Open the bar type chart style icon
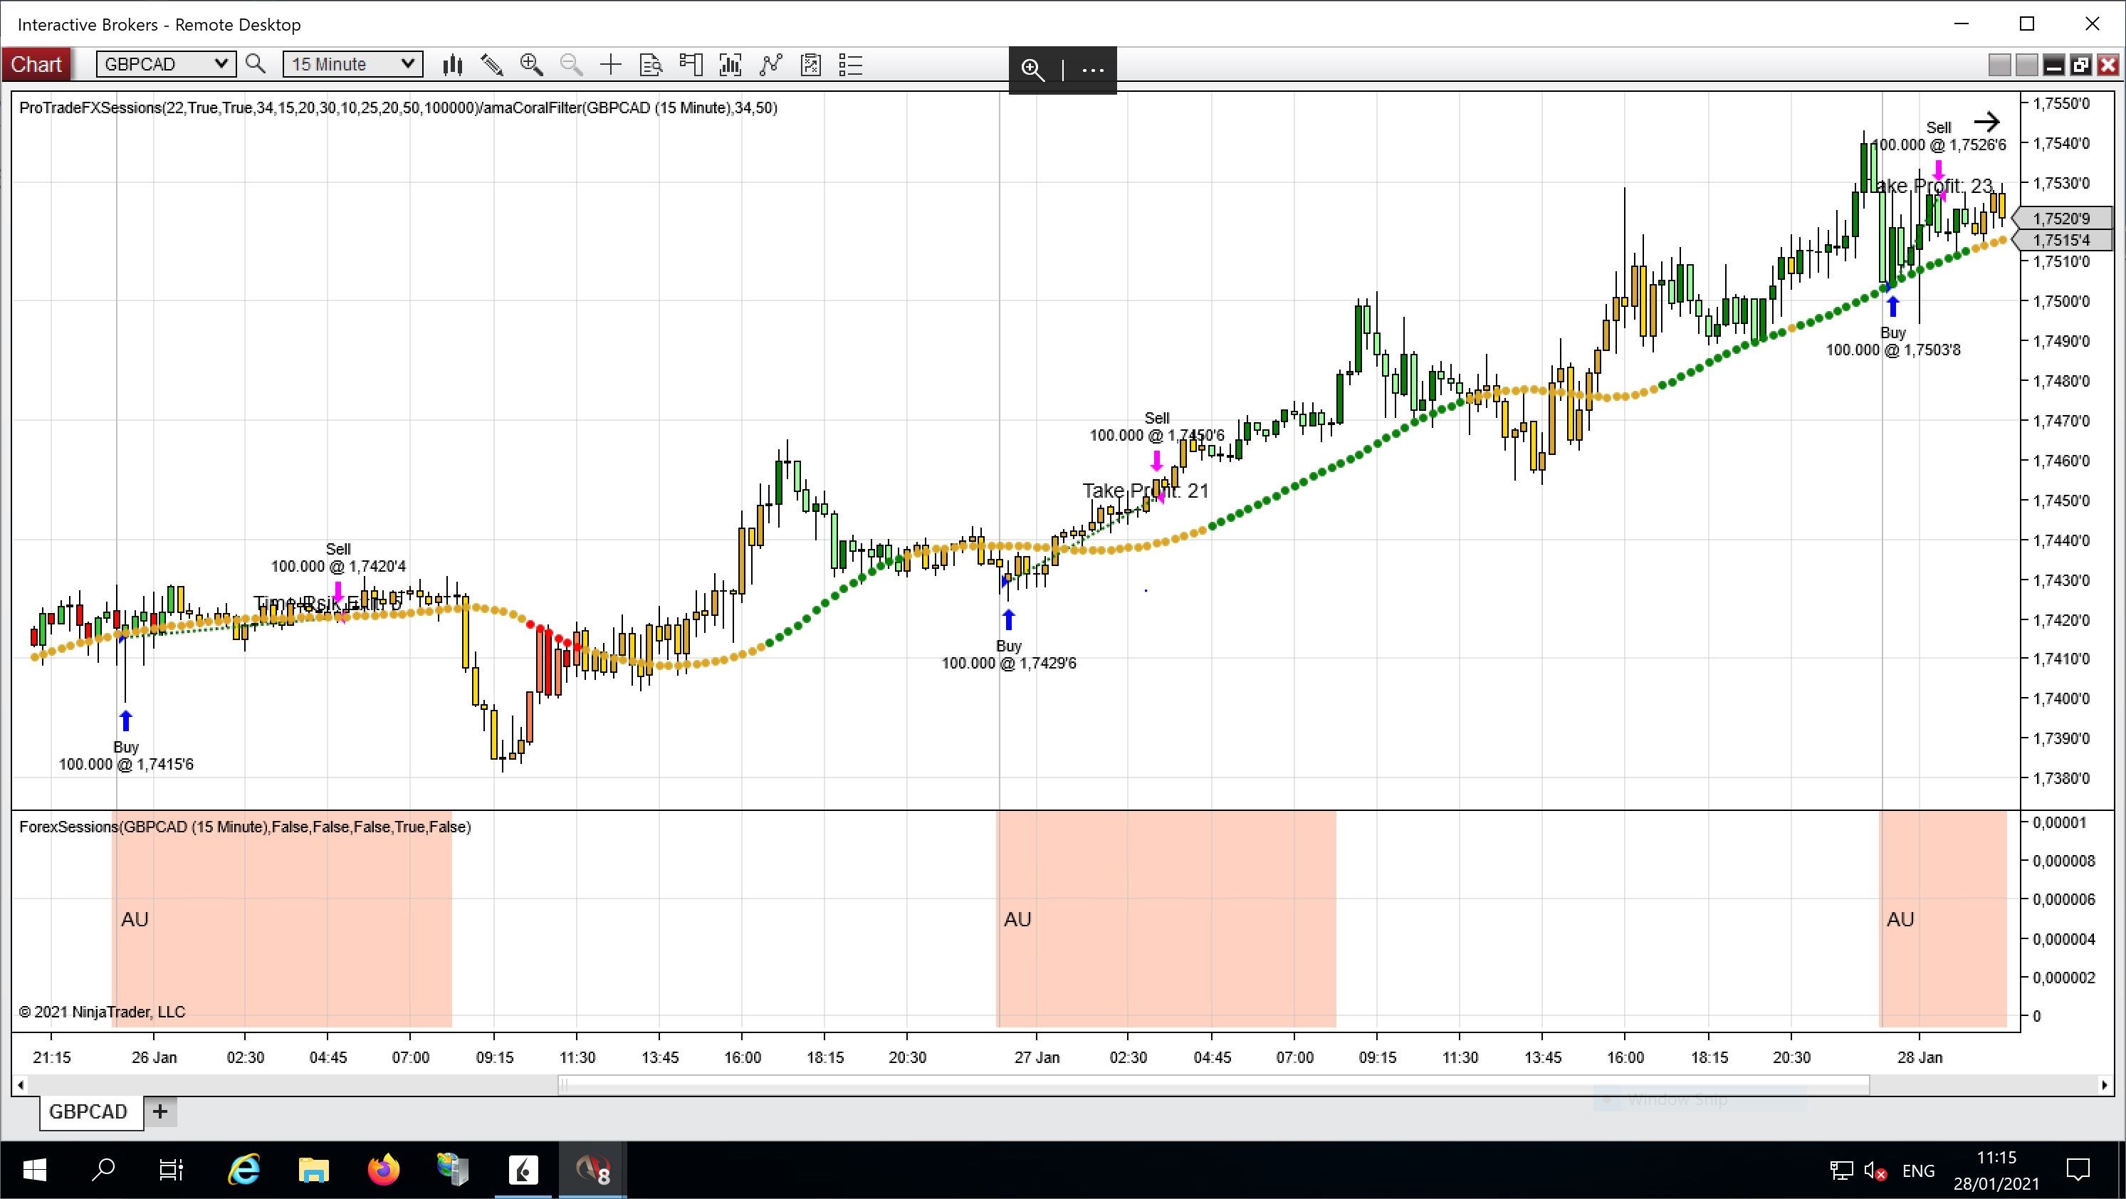This screenshot has height=1199, width=2126. point(451,66)
